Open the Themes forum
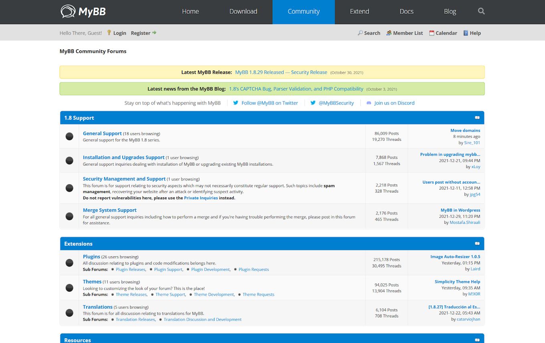545x343 pixels. pos(92,282)
